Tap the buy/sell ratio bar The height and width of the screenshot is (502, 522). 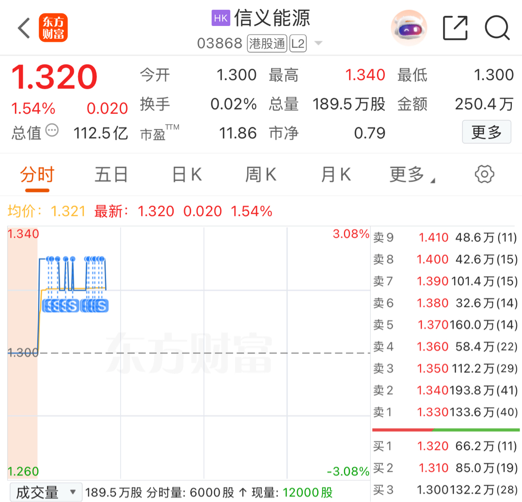[446, 430]
